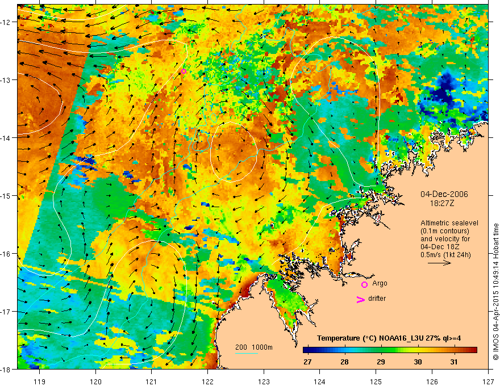
Task: Click the colorbar tick label 27
Action: click(307, 362)
